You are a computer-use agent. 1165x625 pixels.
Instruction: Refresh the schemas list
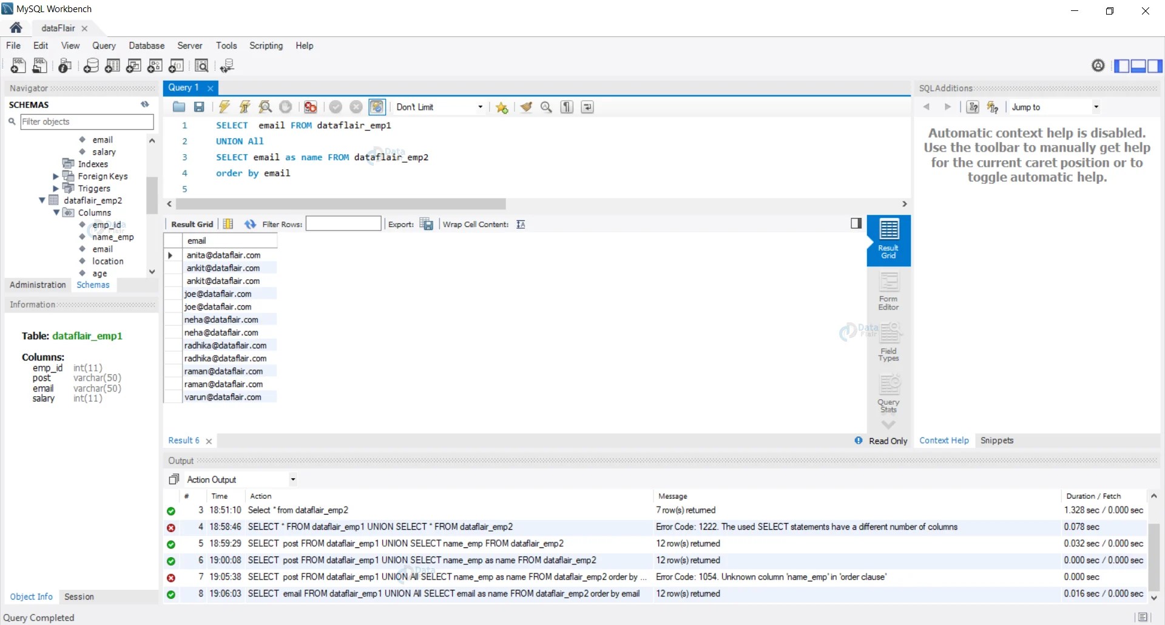pyautogui.click(x=145, y=104)
